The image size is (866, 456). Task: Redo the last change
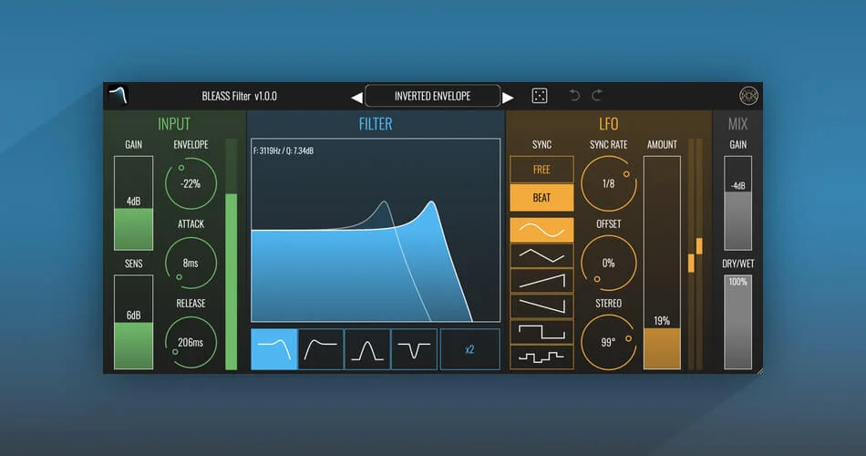point(597,96)
